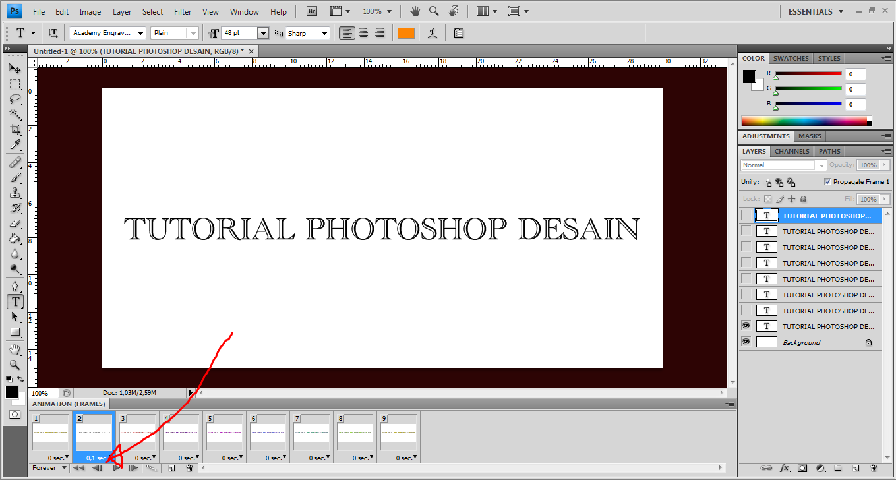Select the Zoom tool in the toolbox

tap(15, 364)
